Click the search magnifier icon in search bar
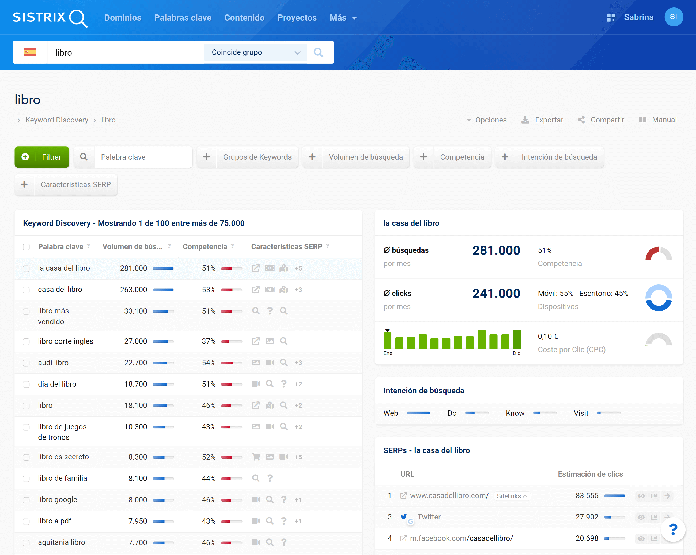The height and width of the screenshot is (555, 696). tap(318, 52)
